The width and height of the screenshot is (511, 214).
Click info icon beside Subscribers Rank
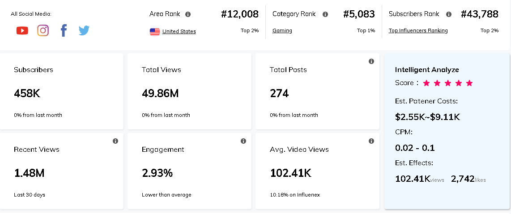449,14
